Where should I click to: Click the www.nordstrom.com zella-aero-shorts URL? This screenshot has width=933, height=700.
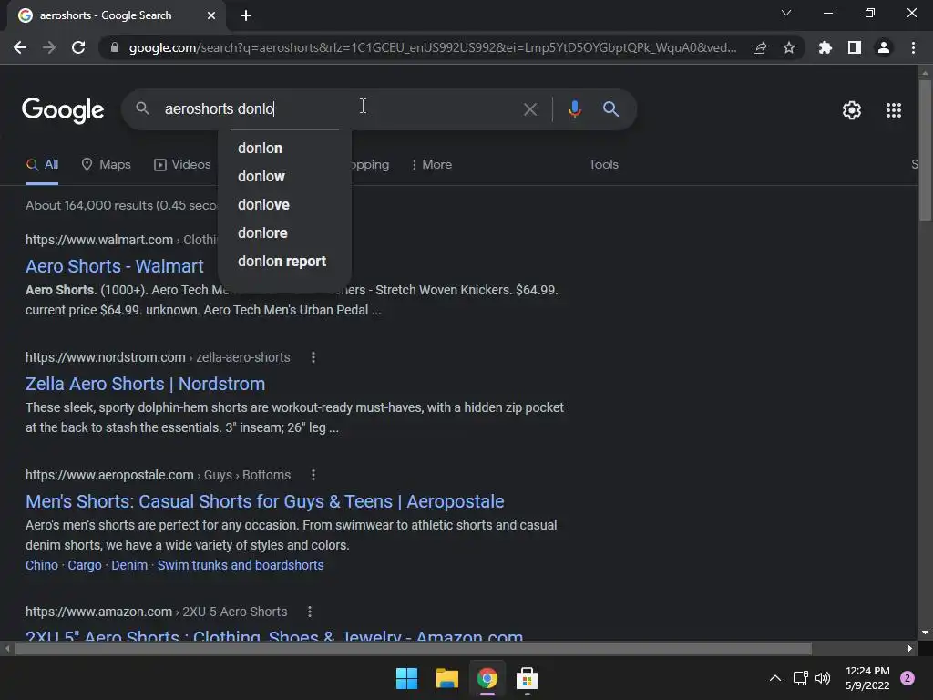point(158,357)
